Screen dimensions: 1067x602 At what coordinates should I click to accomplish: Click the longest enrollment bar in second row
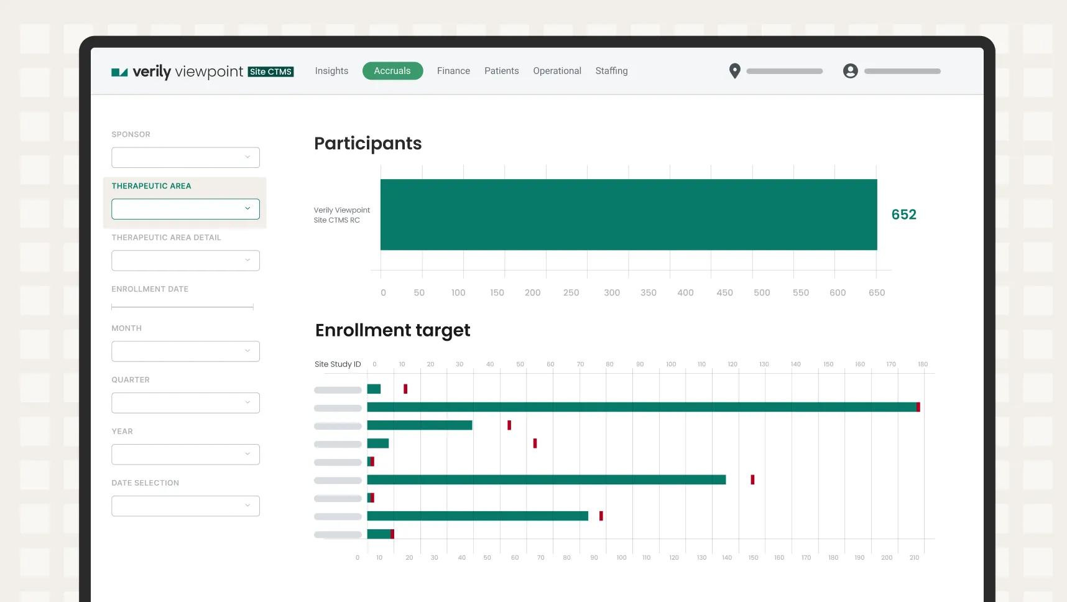pyautogui.click(x=642, y=407)
